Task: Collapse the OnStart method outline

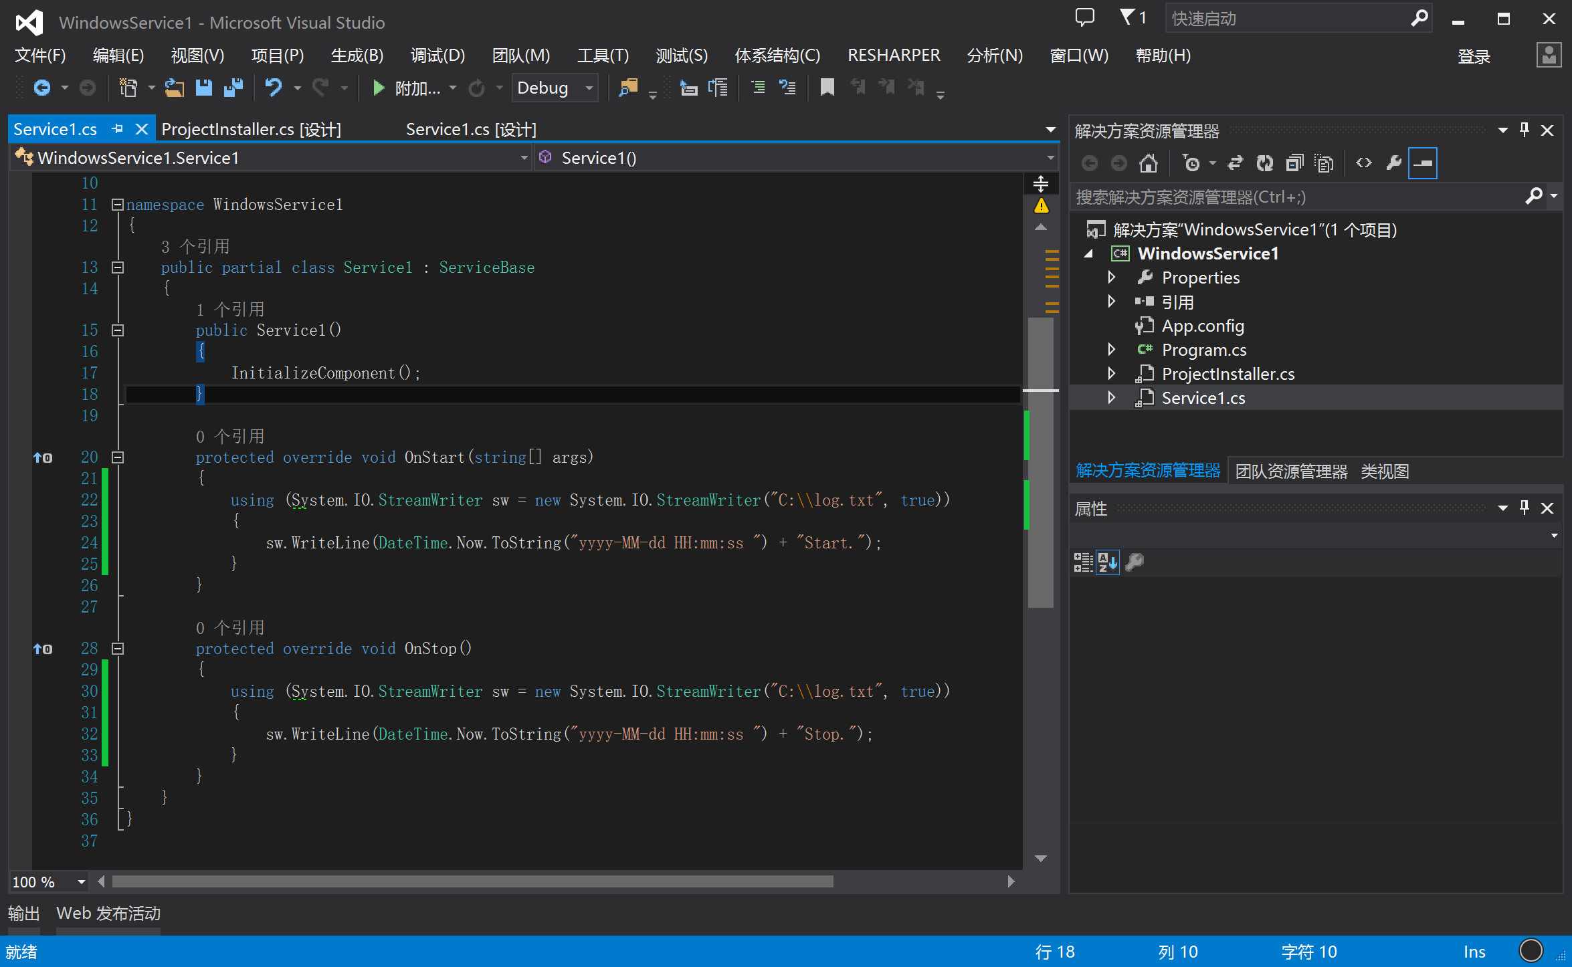Action: point(118,457)
